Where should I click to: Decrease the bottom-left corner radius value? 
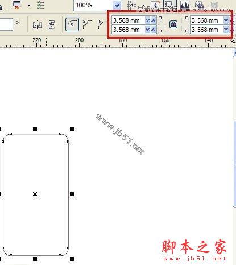pyautogui.click(x=147, y=30)
